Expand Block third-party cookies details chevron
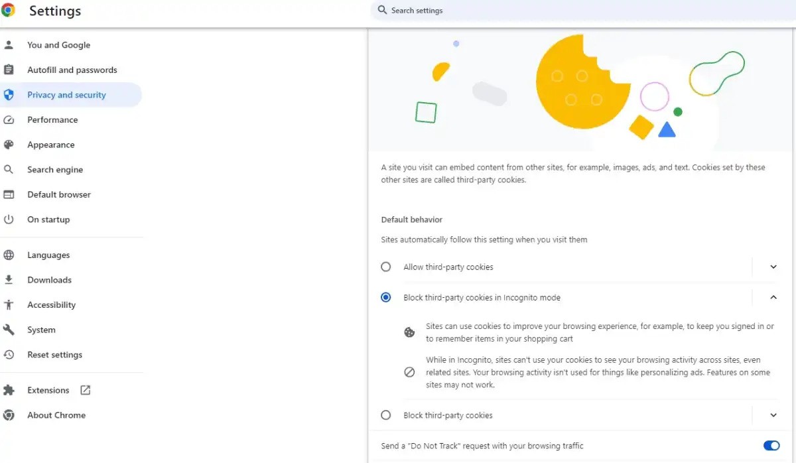This screenshot has height=463, width=796. 773,415
